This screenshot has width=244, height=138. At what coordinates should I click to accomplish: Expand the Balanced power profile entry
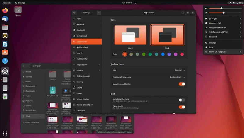pos(240,37)
